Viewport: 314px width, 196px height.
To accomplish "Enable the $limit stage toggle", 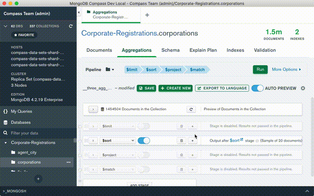I will coord(144,126).
